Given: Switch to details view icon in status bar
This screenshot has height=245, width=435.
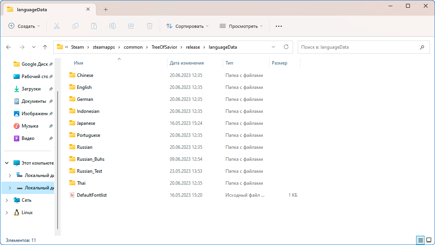Looking at the screenshot, I should (421, 240).
